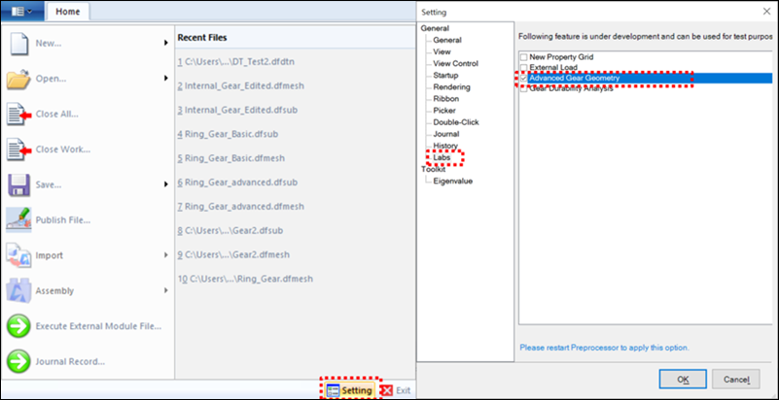Image resolution: width=779 pixels, height=400 pixels.
Task: Select History in the Setting tree
Action: coord(445,146)
